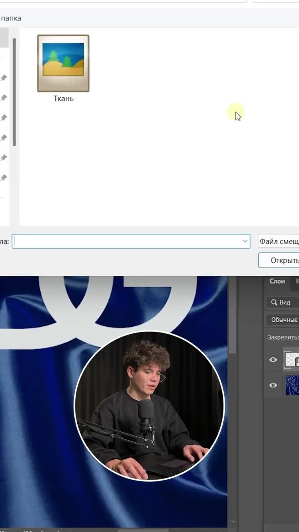This screenshot has height=532, width=299.
Task: Select the top layer's smart object thumbnail
Action: point(292,360)
